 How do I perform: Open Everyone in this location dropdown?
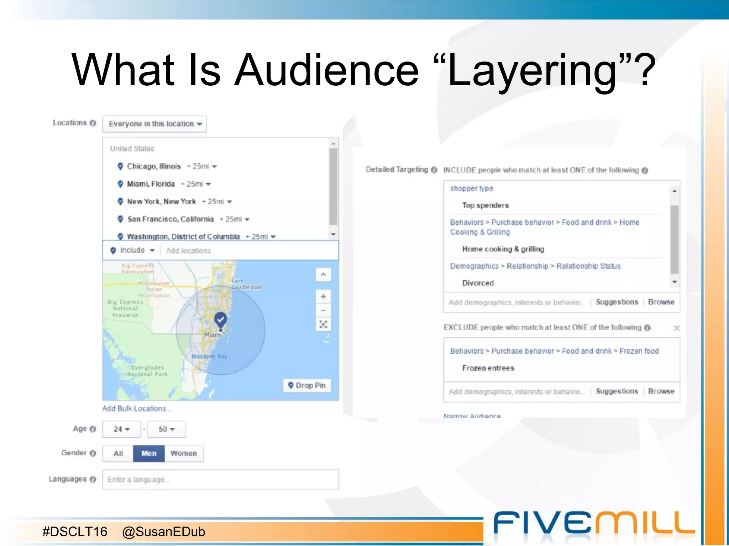click(x=154, y=124)
